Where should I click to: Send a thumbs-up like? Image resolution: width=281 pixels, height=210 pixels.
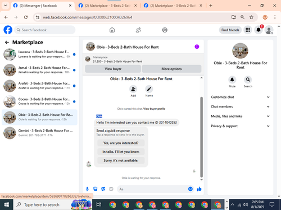(199, 189)
